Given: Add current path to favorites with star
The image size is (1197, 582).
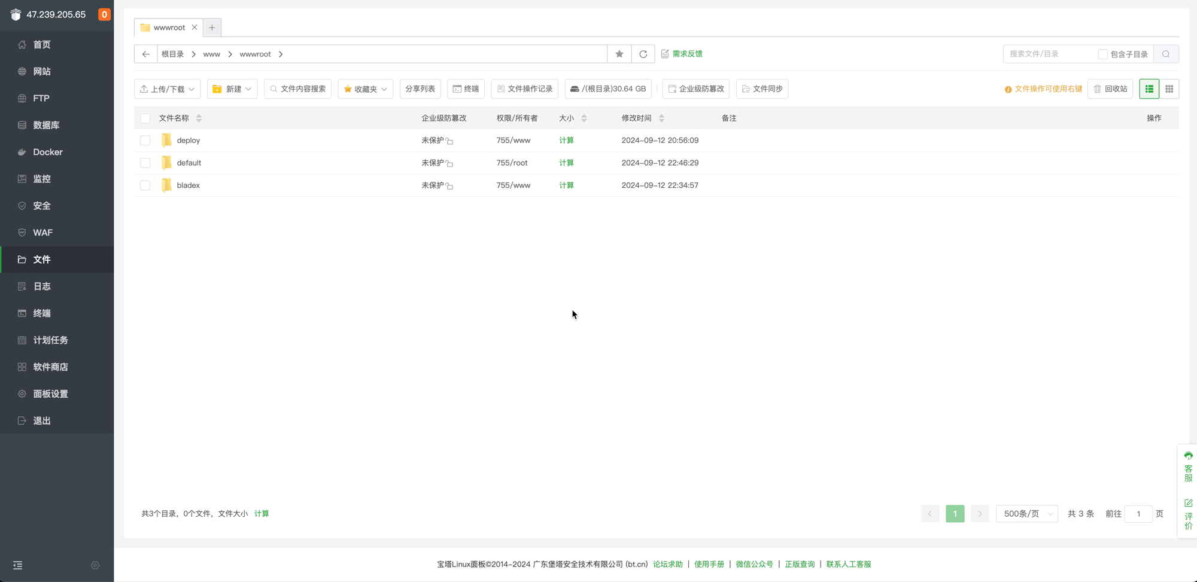Looking at the screenshot, I should point(619,54).
